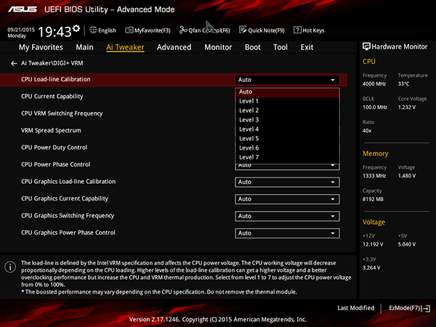Open the Exit tab
The width and height of the screenshot is (436, 327).
[307, 47]
